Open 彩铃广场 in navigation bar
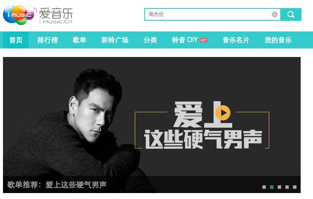The height and width of the screenshot is (199, 313). tap(115, 40)
